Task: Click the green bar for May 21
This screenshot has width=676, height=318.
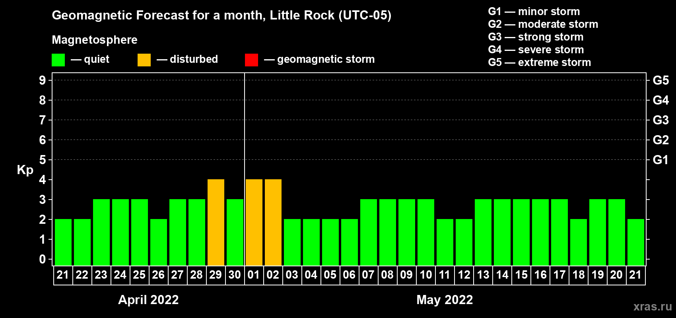Action: [636, 242]
